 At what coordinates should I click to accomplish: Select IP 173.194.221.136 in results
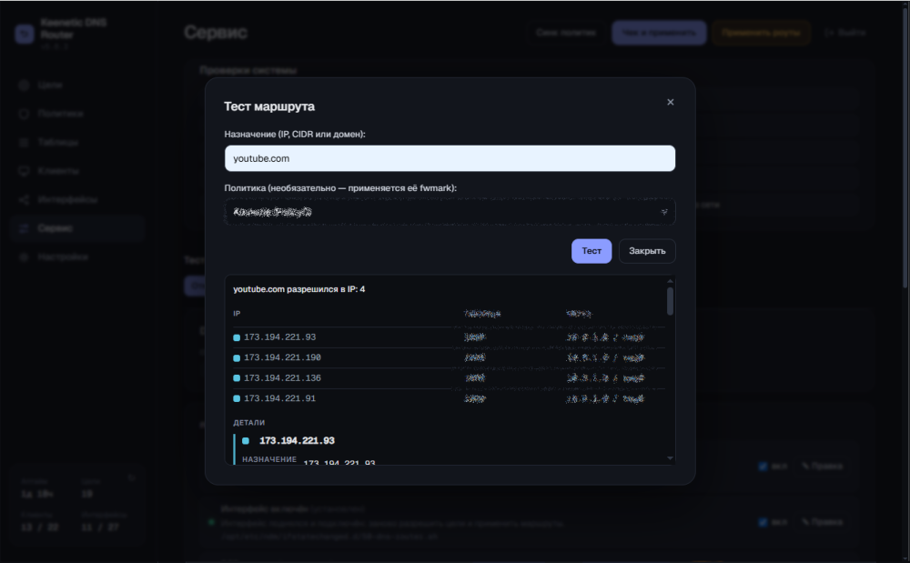click(282, 378)
